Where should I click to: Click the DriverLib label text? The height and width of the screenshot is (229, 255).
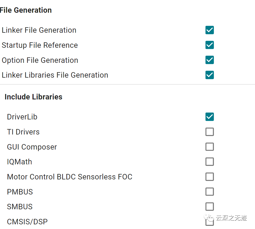(22, 117)
